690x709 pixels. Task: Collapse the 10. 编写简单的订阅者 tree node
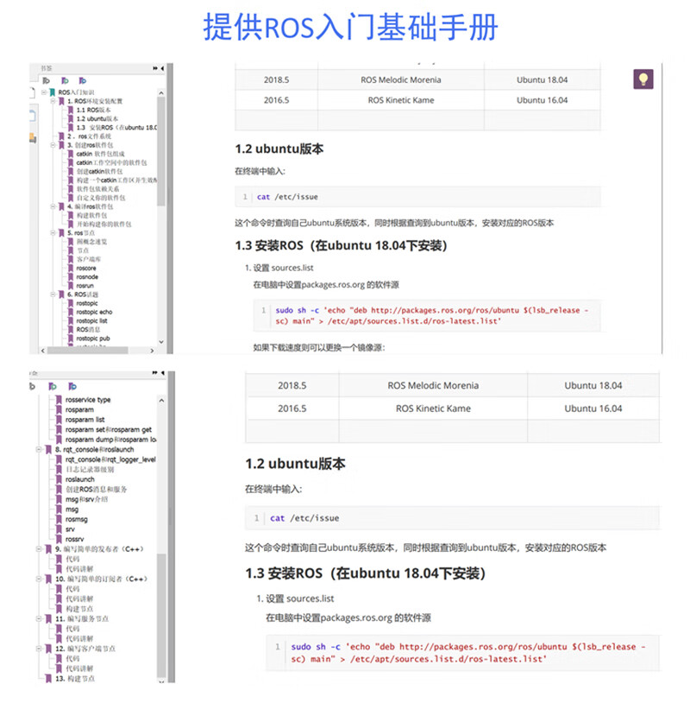coord(40,579)
